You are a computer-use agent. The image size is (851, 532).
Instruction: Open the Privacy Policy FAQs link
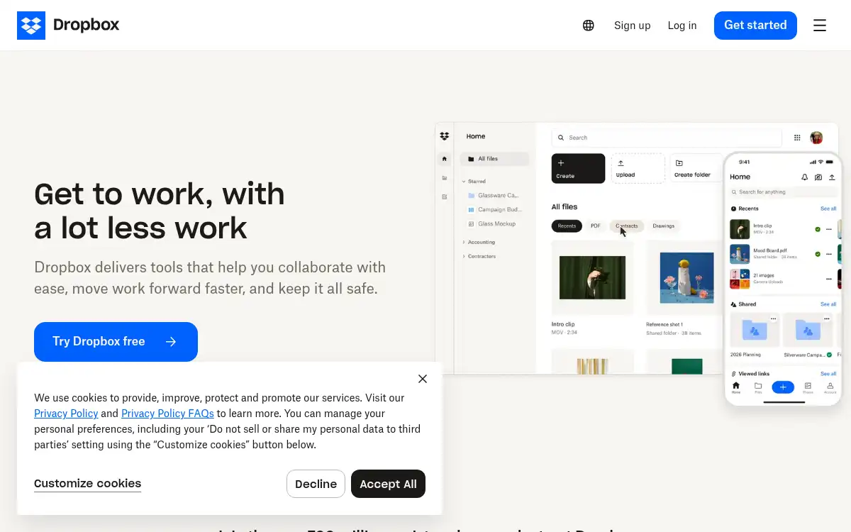click(167, 414)
